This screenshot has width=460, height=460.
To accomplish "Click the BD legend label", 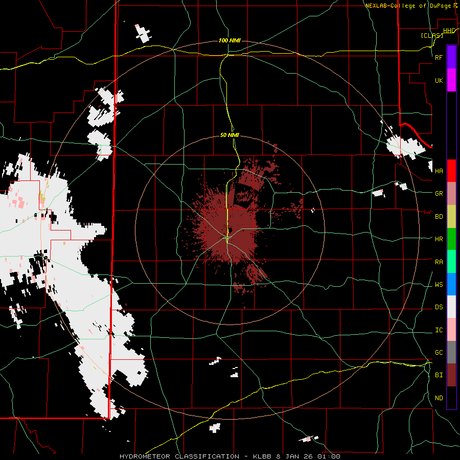I will click(x=439, y=217).
